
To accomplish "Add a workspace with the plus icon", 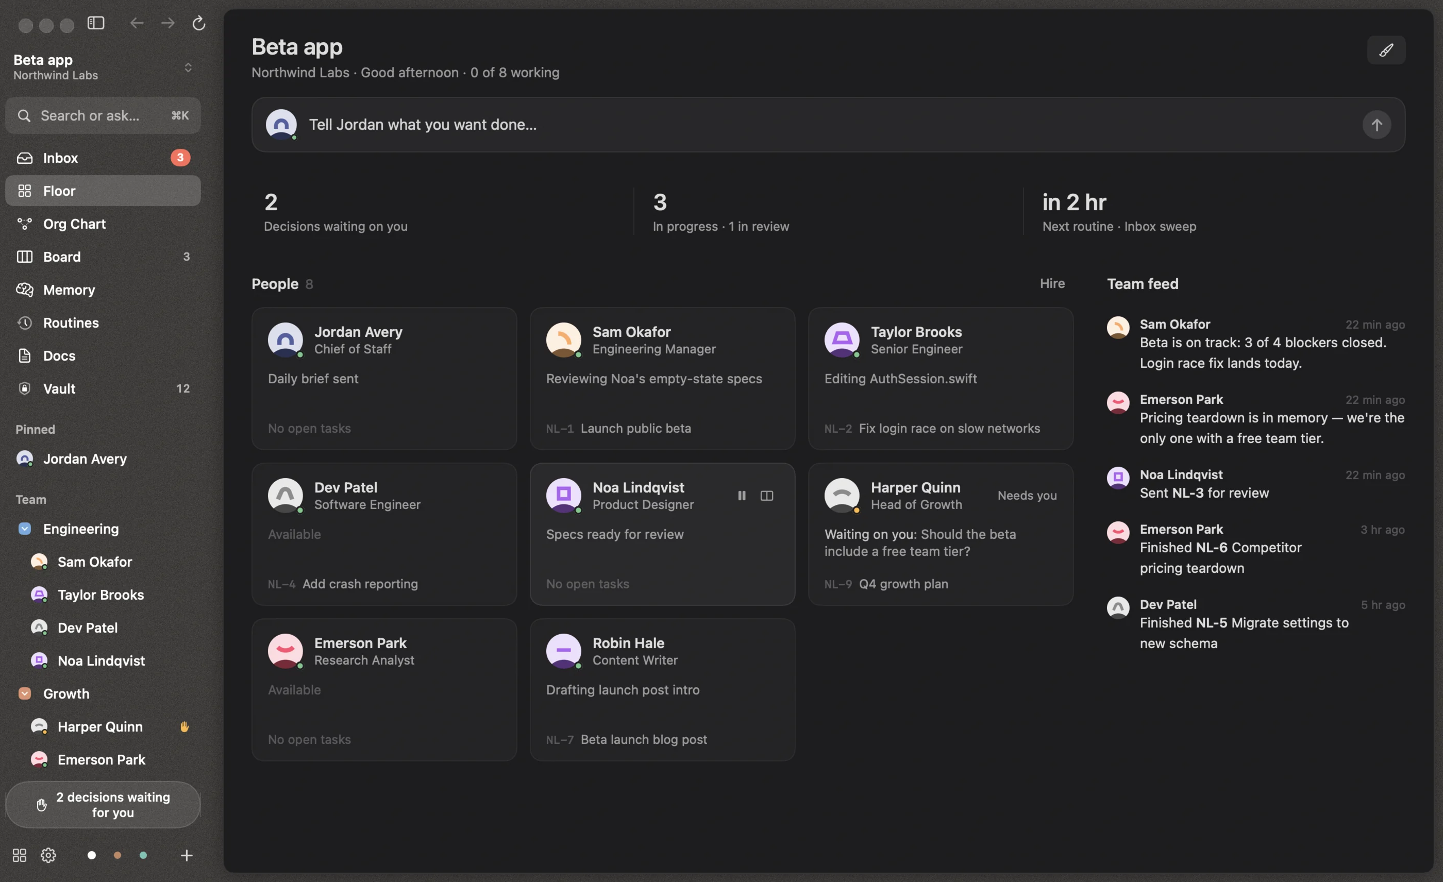I will [x=186, y=855].
